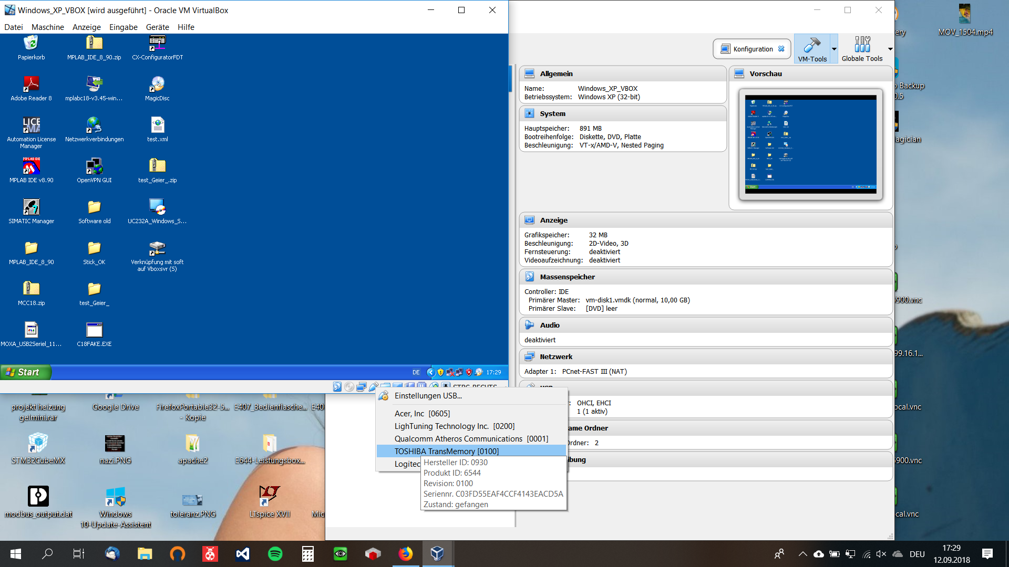Open Visual Studio Code from taskbar
1009x567 pixels.
coord(242,554)
